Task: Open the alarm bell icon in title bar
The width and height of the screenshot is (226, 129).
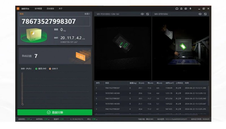Action: point(181,9)
